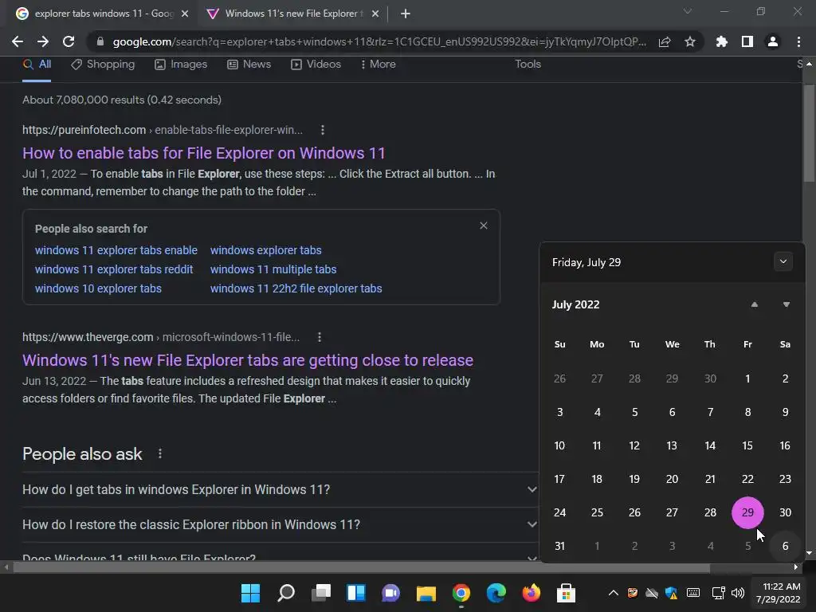
Task: Go forward in browser history
Action: point(43,41)
